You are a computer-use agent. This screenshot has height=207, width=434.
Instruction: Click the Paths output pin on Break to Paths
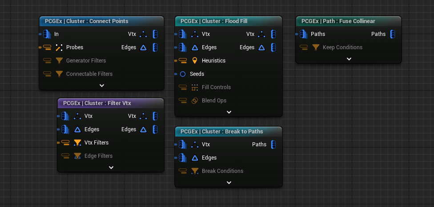click(274, 145)
